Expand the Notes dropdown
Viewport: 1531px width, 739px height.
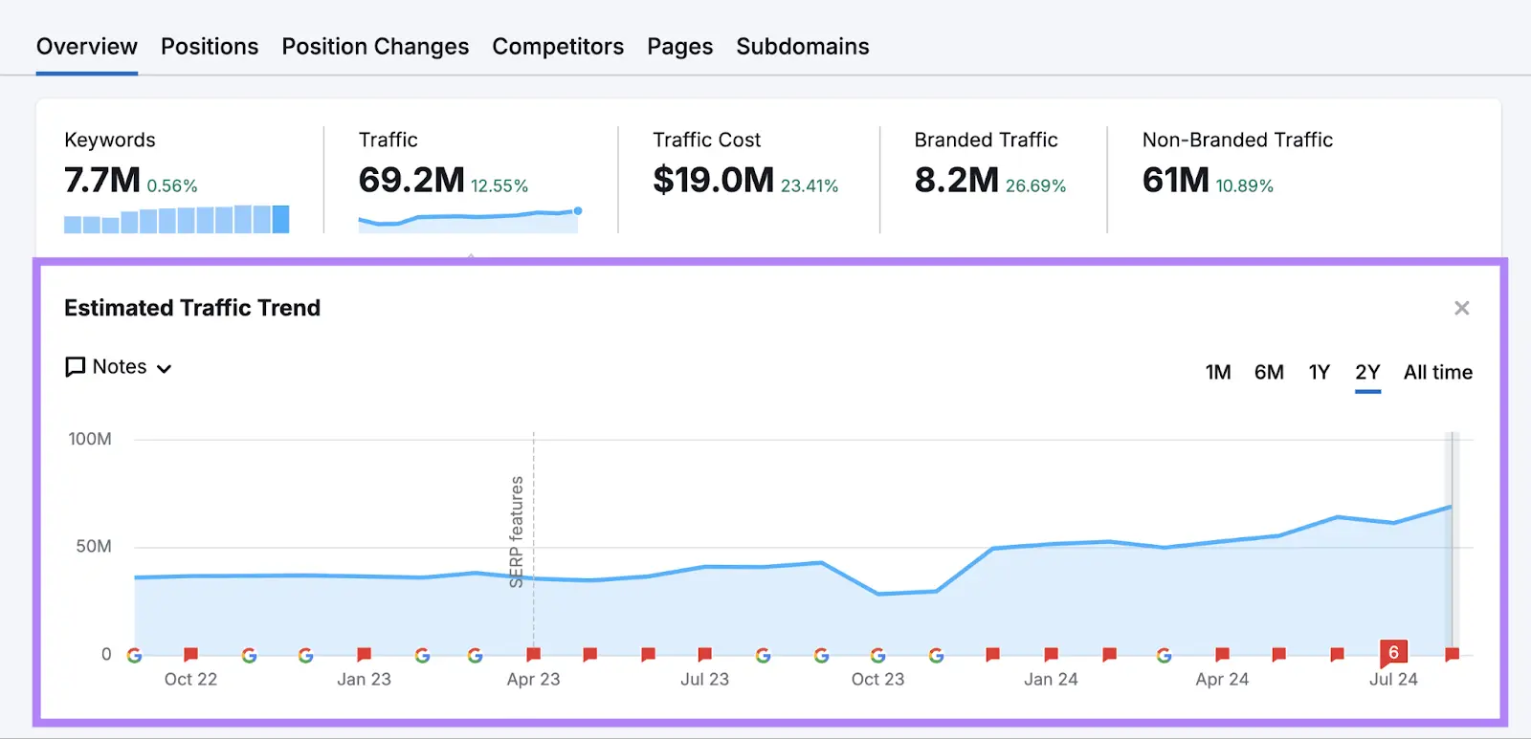click(119, 367)
